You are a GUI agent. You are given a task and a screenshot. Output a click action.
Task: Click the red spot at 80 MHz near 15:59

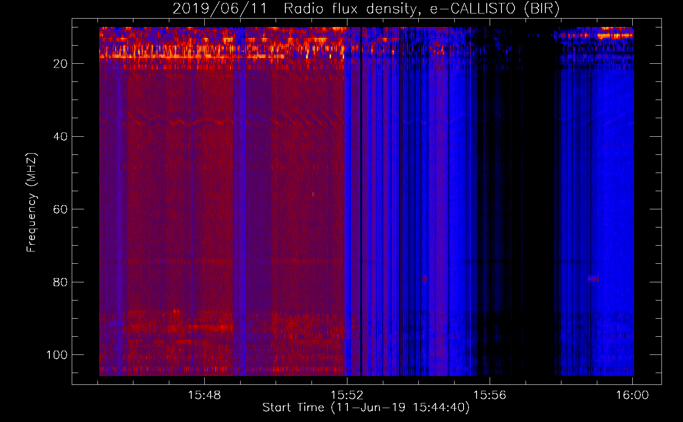pyautogui.click(x=593, y=279)
